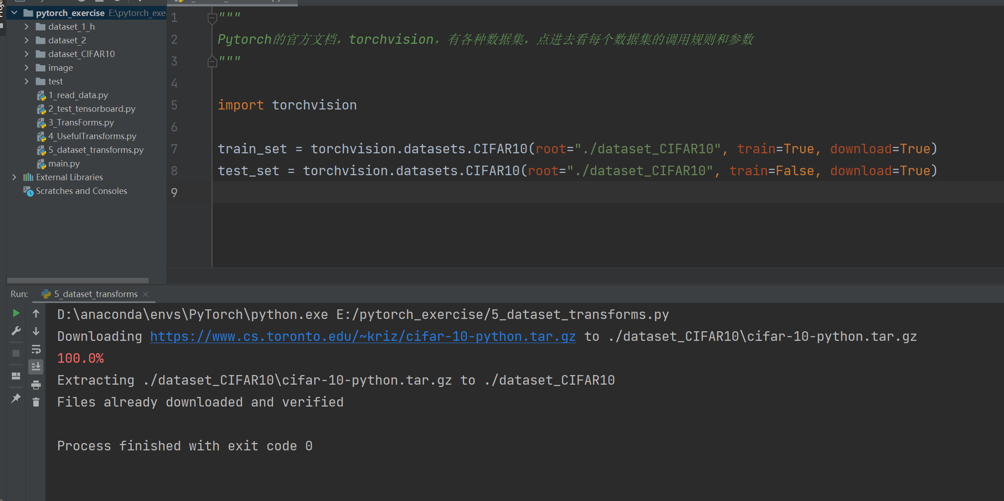Open run configuration wrench icon

[x=16, y=331]
